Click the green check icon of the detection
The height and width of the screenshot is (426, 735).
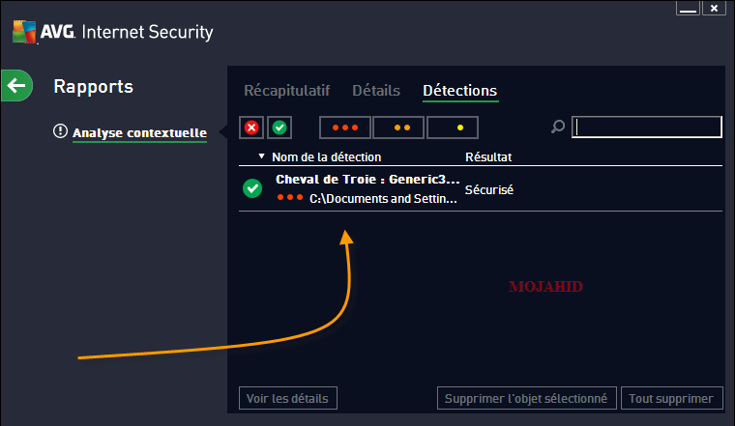[x=252, y=188]
